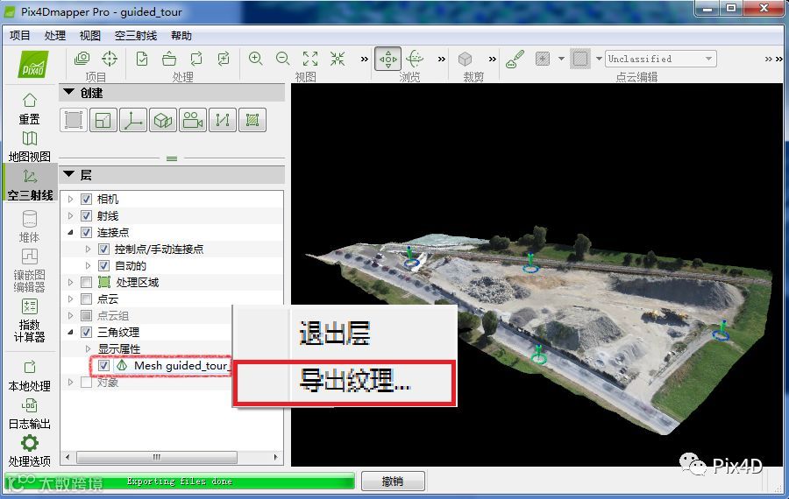This screenshot has height=499, width=789.
Task: Expand the 显示属性 tree node
Action: coord(88,348)
